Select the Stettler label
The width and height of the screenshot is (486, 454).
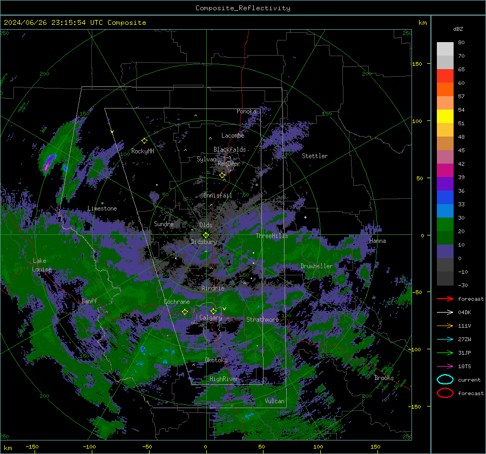[x=315, y=156]
